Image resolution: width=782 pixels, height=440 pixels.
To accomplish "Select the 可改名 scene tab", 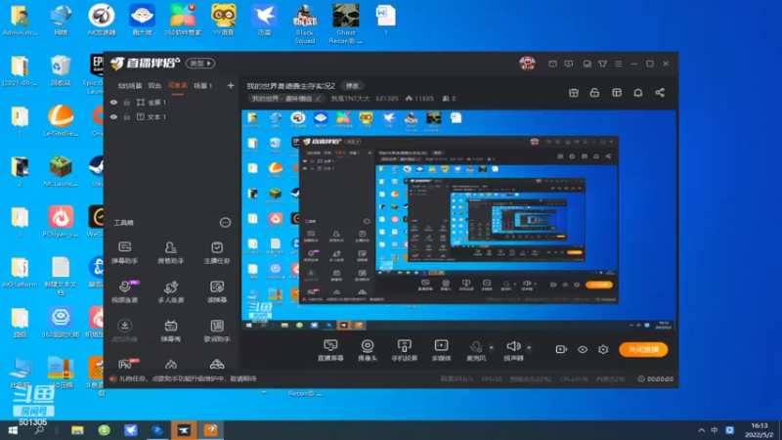I will tap(178, 86).
